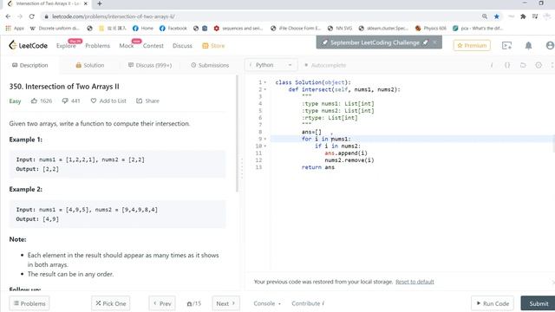Click the description panel scrollbar
The image size is (555, 312).
pyautogui.click(x=237, y=133)
